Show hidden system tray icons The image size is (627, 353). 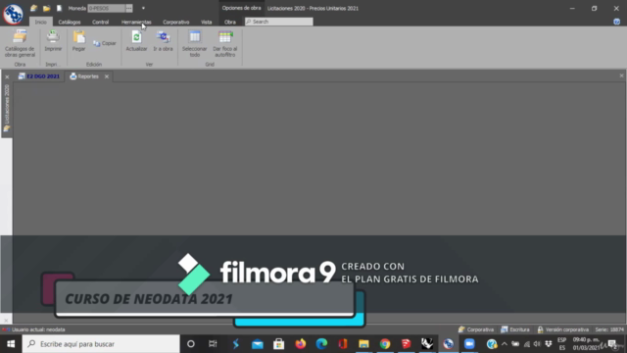pyautogui.click(x=505, y=344)
